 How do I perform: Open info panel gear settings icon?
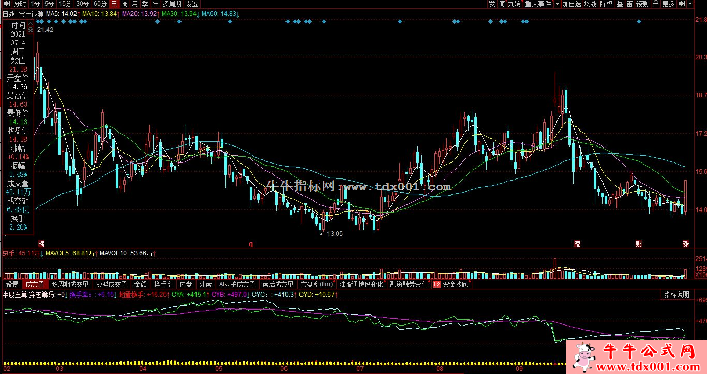[x=30, y=30]
